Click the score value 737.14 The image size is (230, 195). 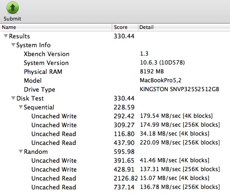click(124, 187)
